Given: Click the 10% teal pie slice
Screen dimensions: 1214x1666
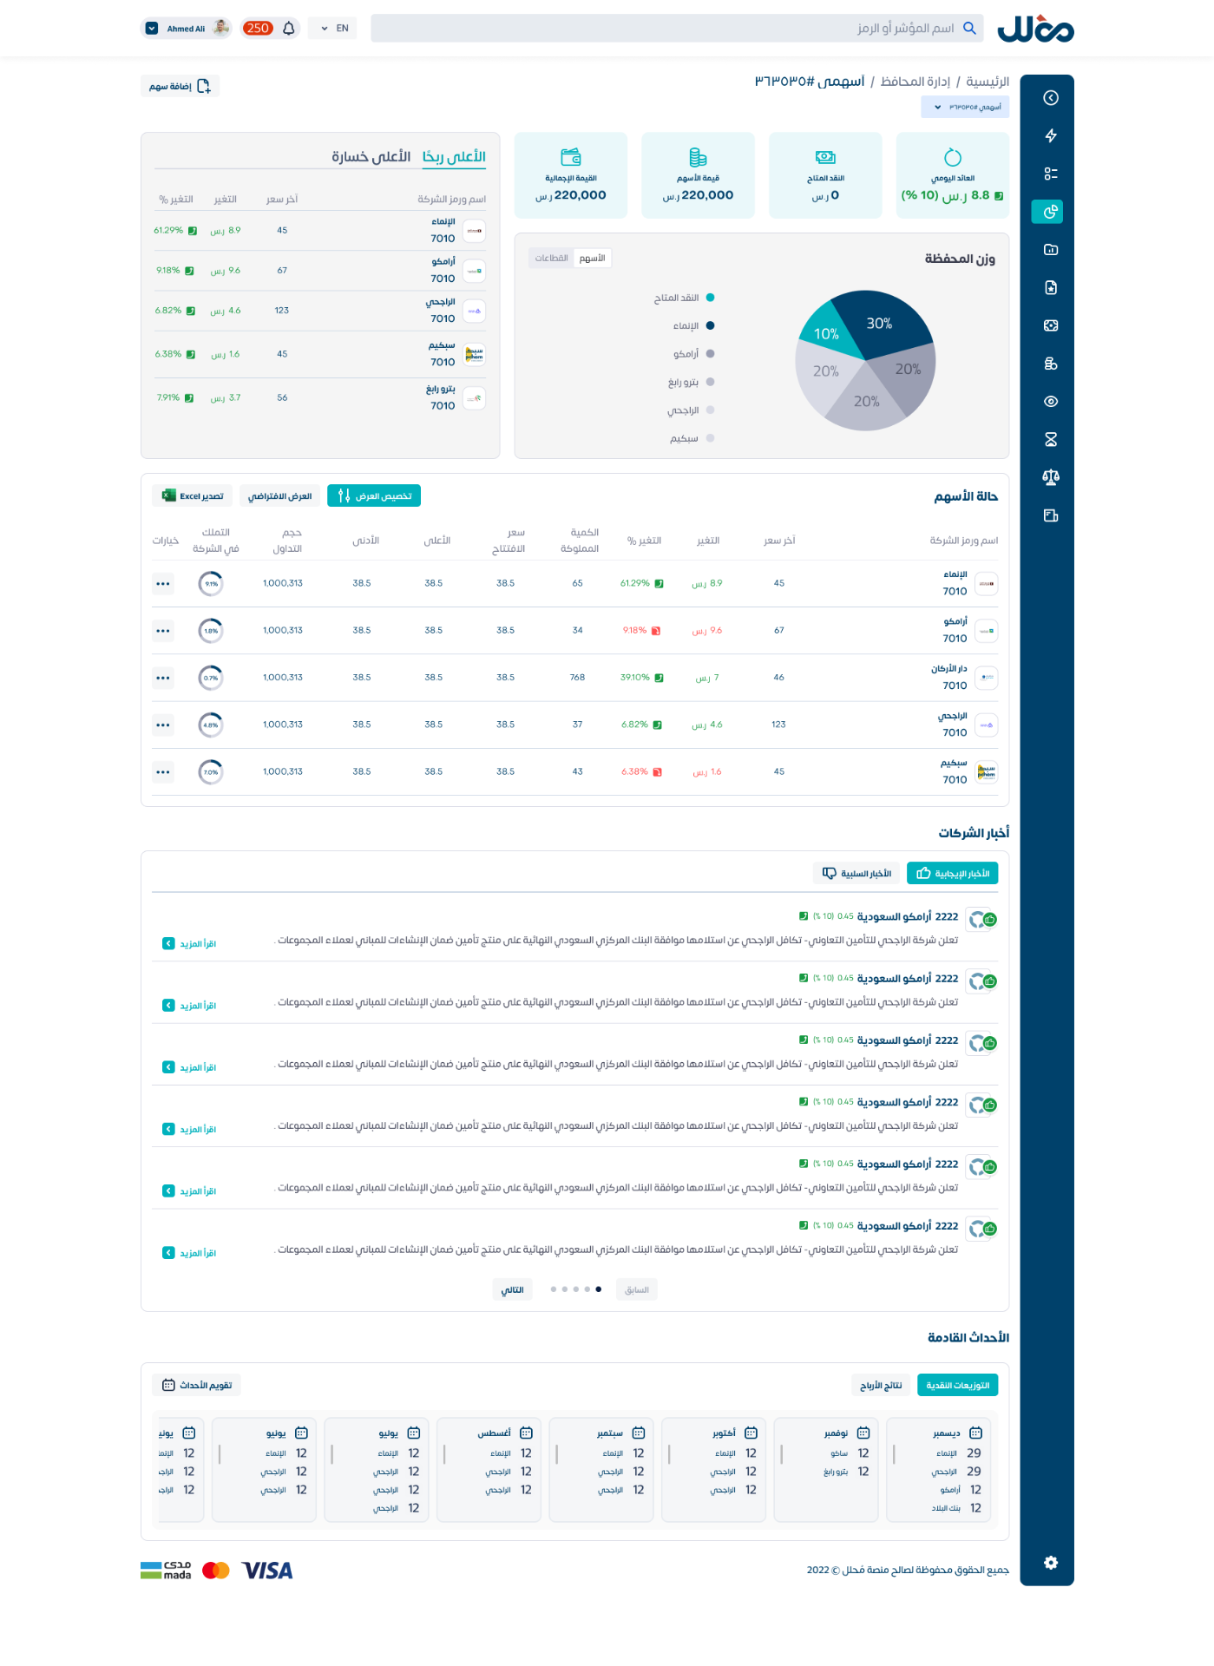Looking at the screenshot, I should tap(827, 332).
